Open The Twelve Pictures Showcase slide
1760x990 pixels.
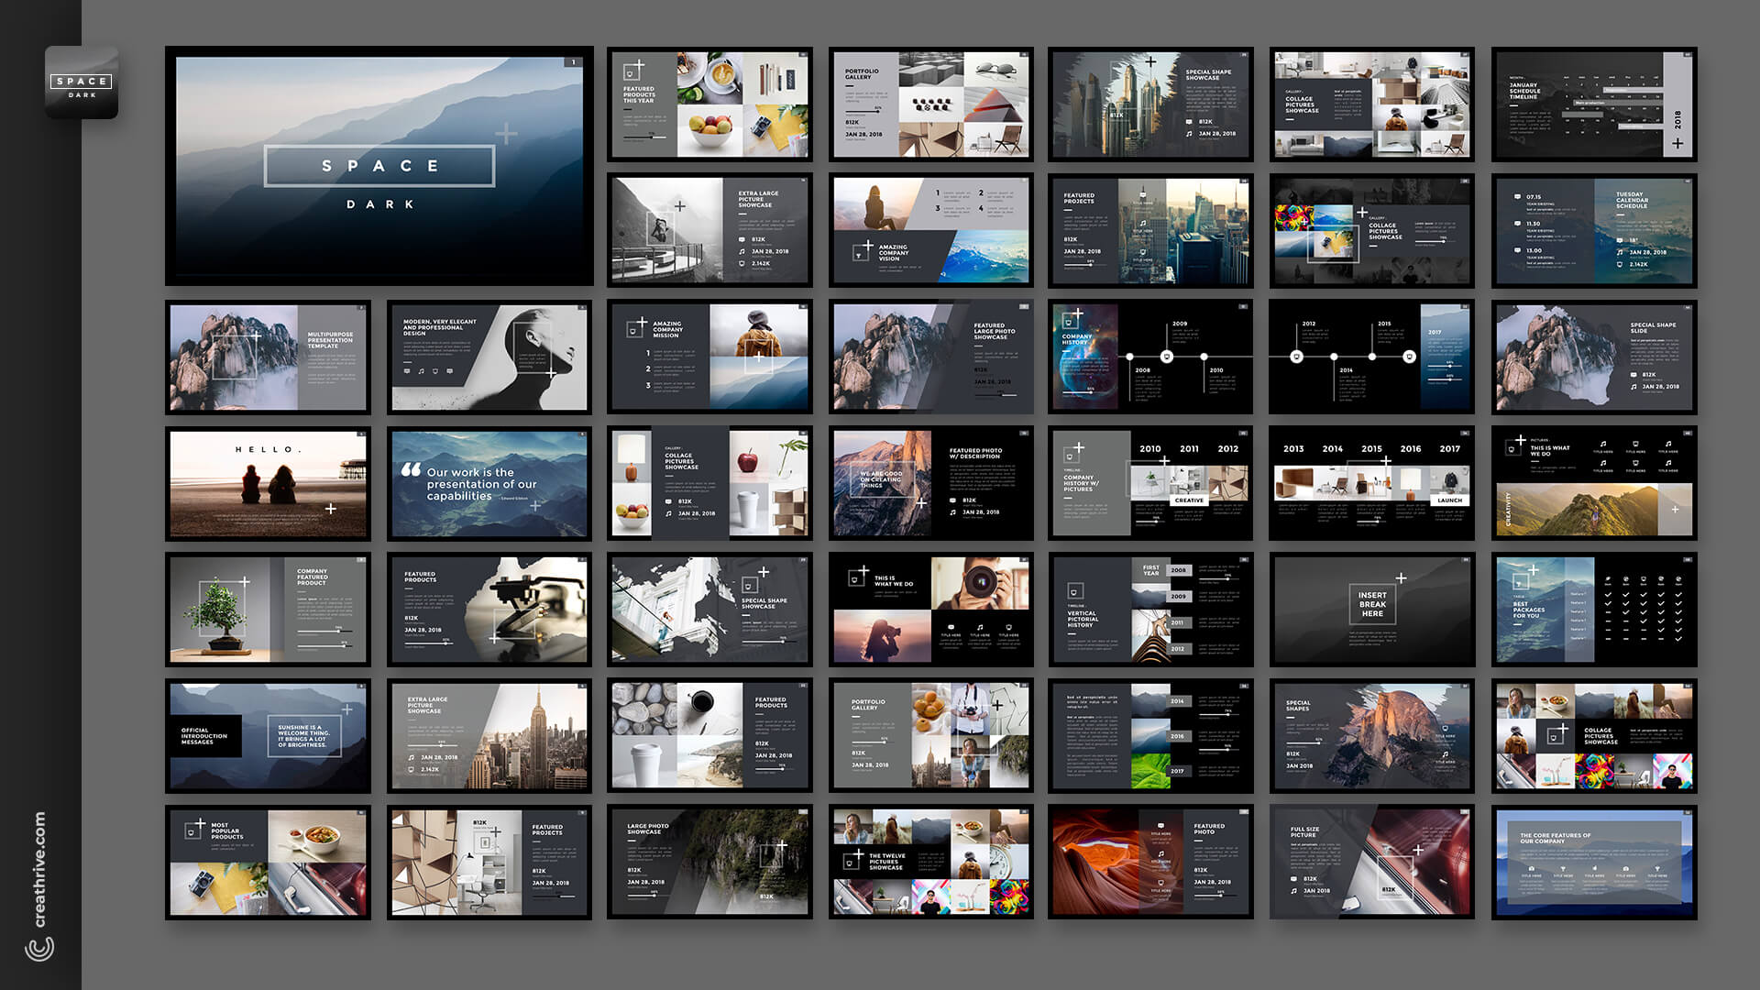[930, 862]
